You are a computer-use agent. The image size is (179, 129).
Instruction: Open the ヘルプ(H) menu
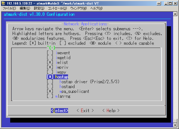[x=96, y=8]
